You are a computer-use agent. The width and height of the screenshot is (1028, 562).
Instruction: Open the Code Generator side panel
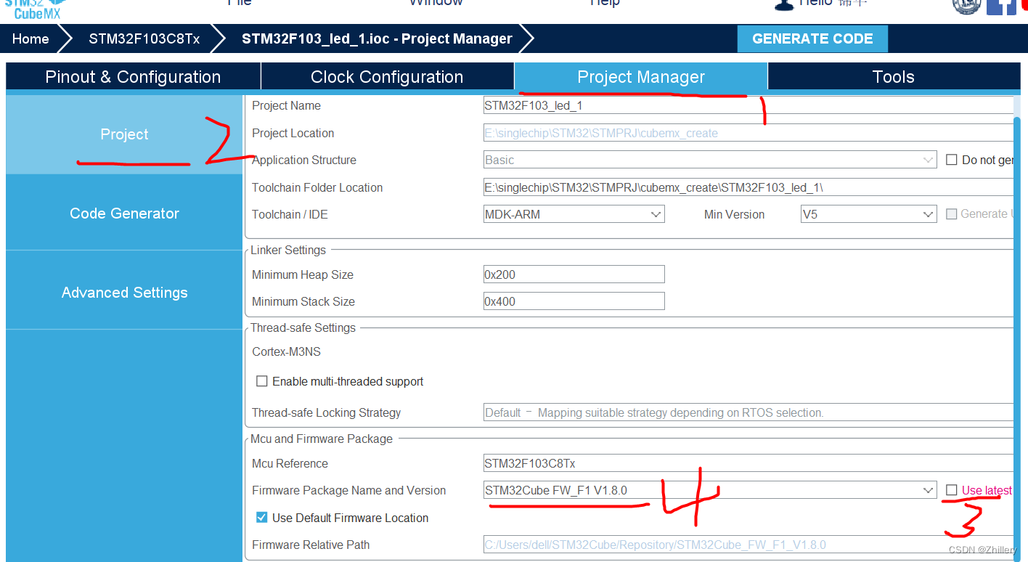[x=124, y=213]
